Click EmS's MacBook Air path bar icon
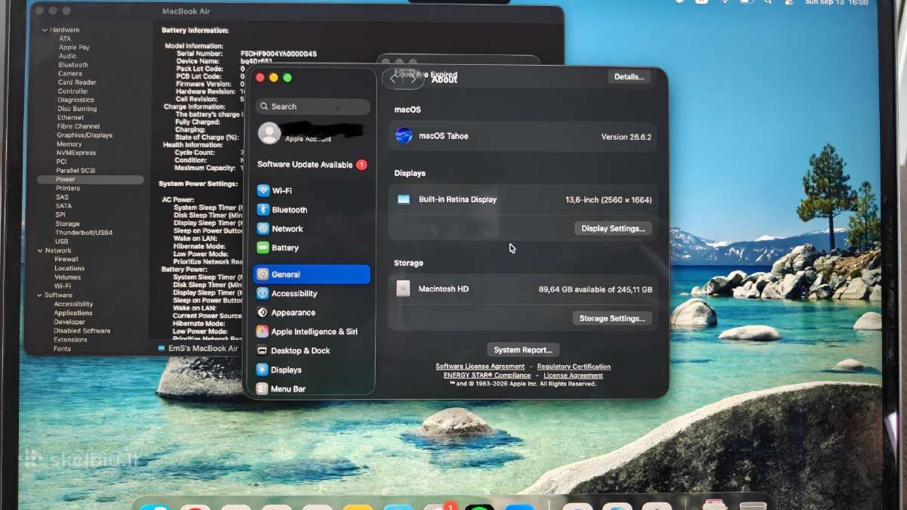The width and height of the screenshot is (907, 510). (162, 348)
